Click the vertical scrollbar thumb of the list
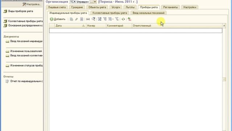 pyautogui.click(x=224, y=79)
